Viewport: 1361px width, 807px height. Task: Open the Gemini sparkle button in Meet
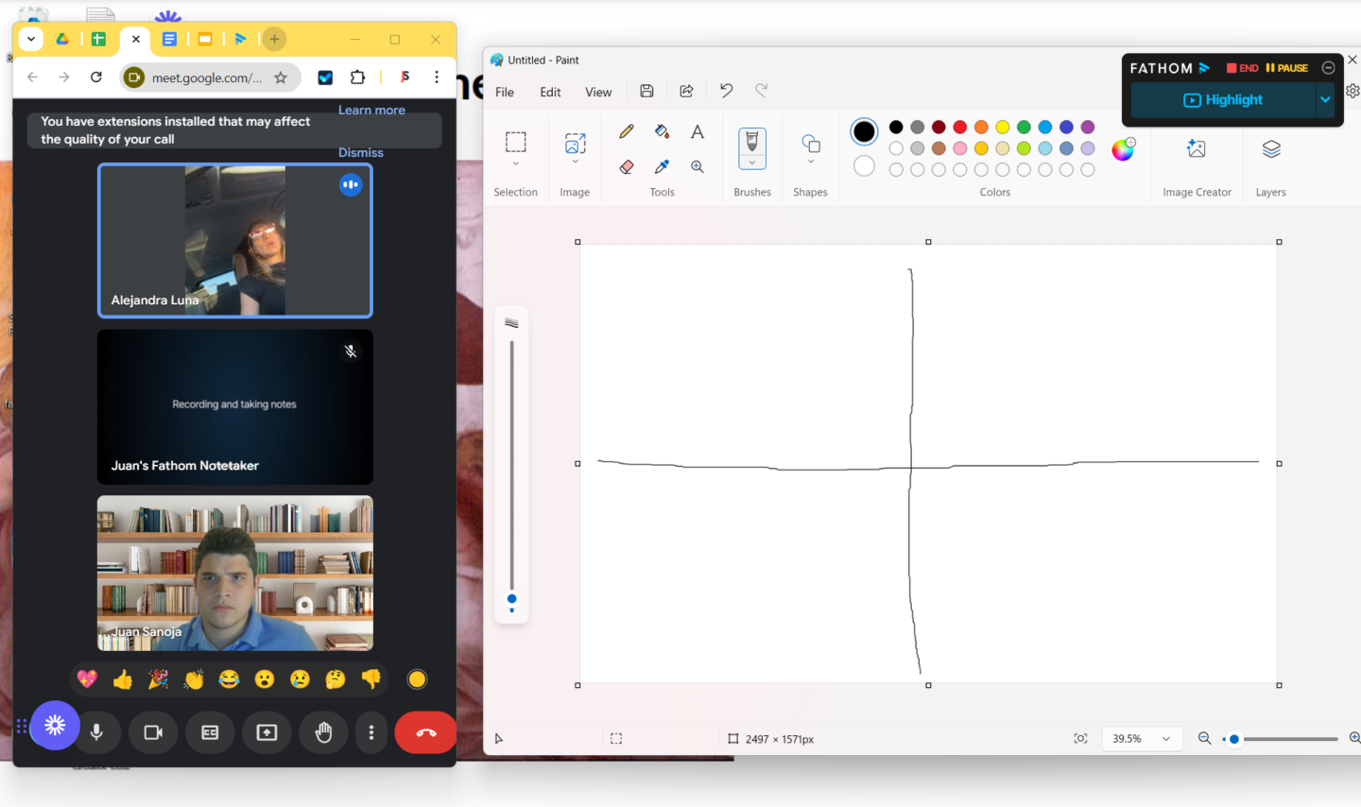click(55, 726)
